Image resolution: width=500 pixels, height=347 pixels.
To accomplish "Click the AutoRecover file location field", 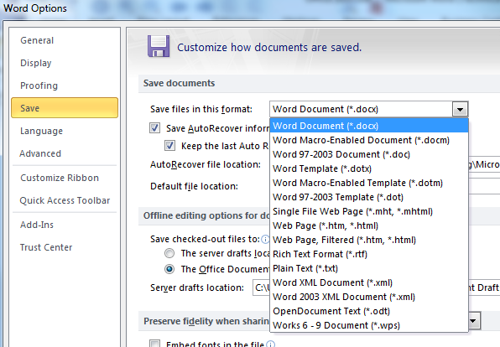I will pos(484,164).
